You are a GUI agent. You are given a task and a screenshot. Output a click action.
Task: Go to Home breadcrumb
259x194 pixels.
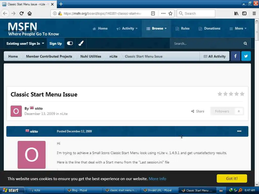tap(13, 56)
